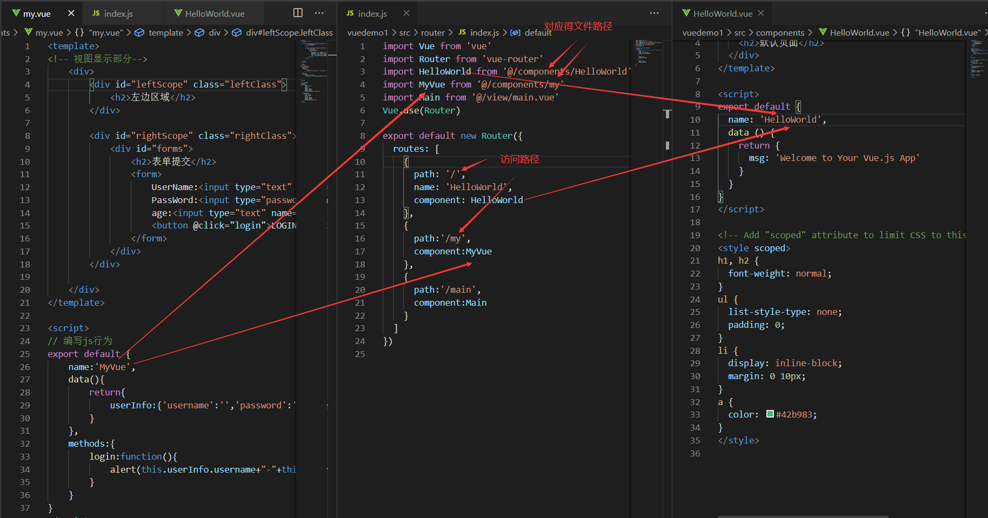Click braces icon before "HelloWorld.vue" in right breadcrumb
Screen dimensions: 988x518
click(x=905, y=32)
